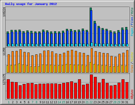This screenshot has width=135, height=105.
Task: Click day 16 on the date axis
Action: pyautogui.click(x=67, y=102)
